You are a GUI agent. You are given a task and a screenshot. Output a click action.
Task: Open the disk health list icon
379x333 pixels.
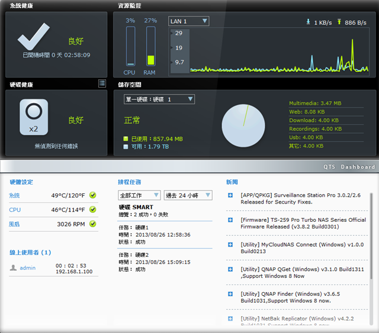102,83
